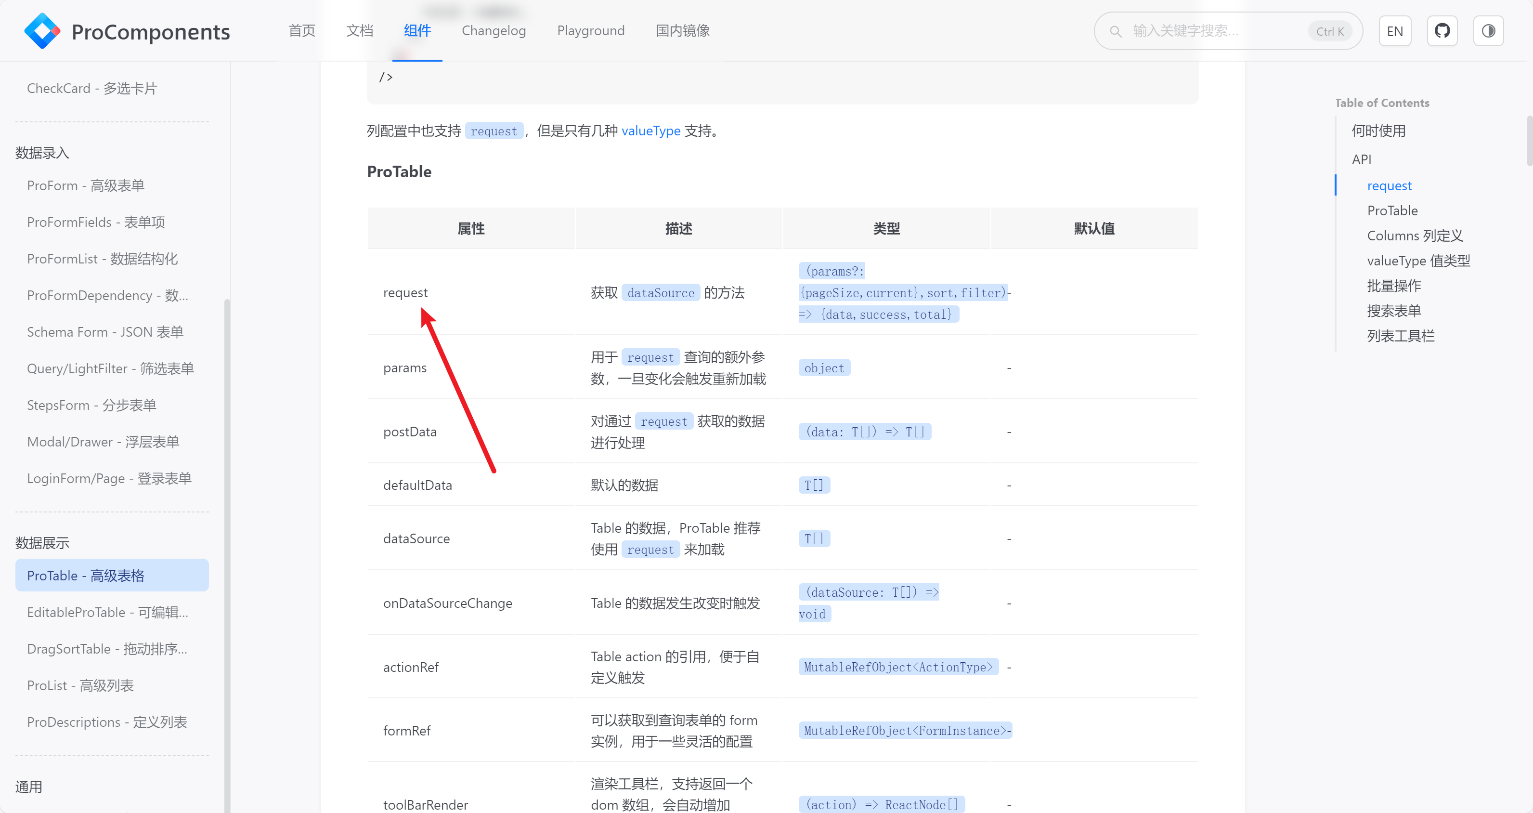Switch language with the EN button
Viewport: 1533px width, 813px height.
point(1395,31)
